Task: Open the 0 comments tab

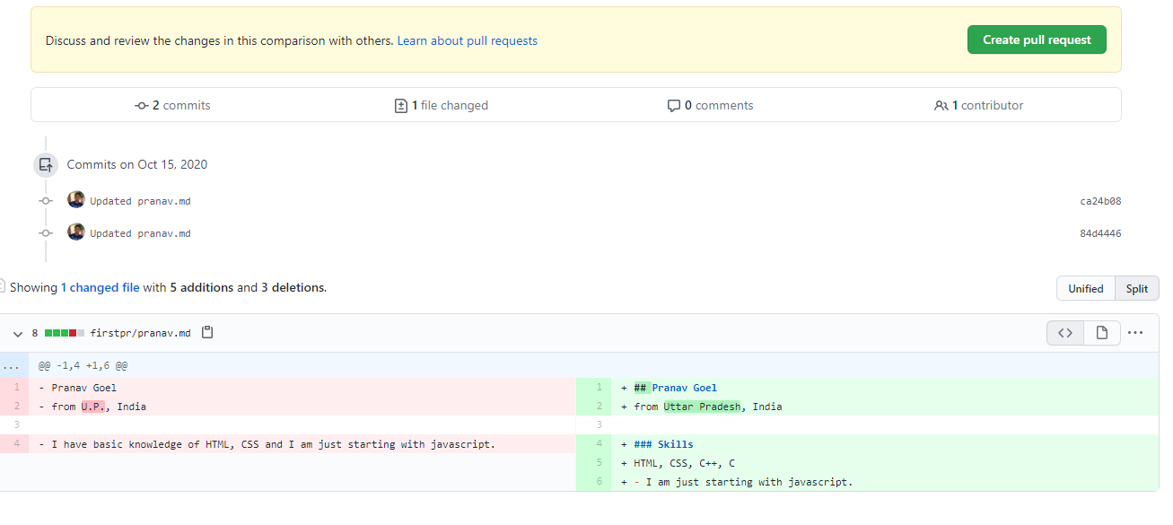Action: coord(710,105)
